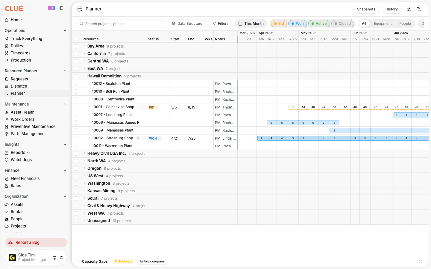
Task: Toggle the Active status filter
Action: coord(319,24)
